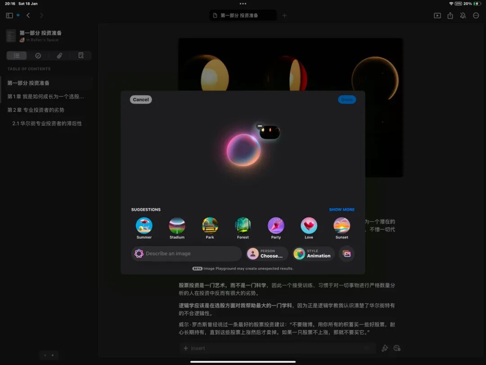The image size is (486, 365).
Task: Remove the concept bubble with minus badge
Action: (260, 126)
